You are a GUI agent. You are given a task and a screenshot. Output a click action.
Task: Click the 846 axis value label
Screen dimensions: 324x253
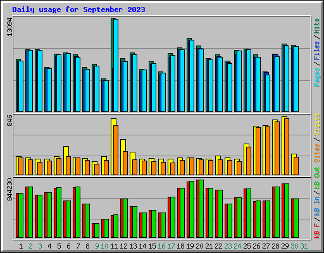click(x=9, y=120)
